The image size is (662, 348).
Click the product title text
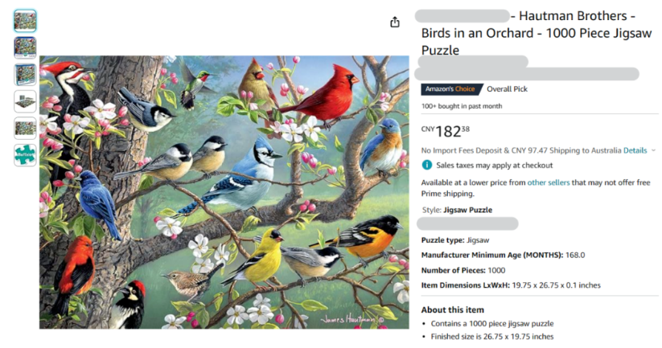pos(531,33)
